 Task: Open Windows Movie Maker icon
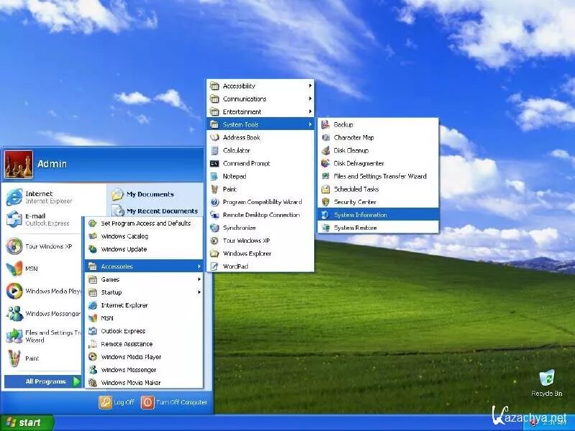[93, 383]
